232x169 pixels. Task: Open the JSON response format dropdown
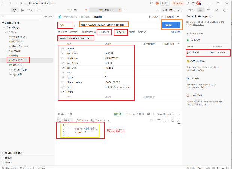(65, 120)
